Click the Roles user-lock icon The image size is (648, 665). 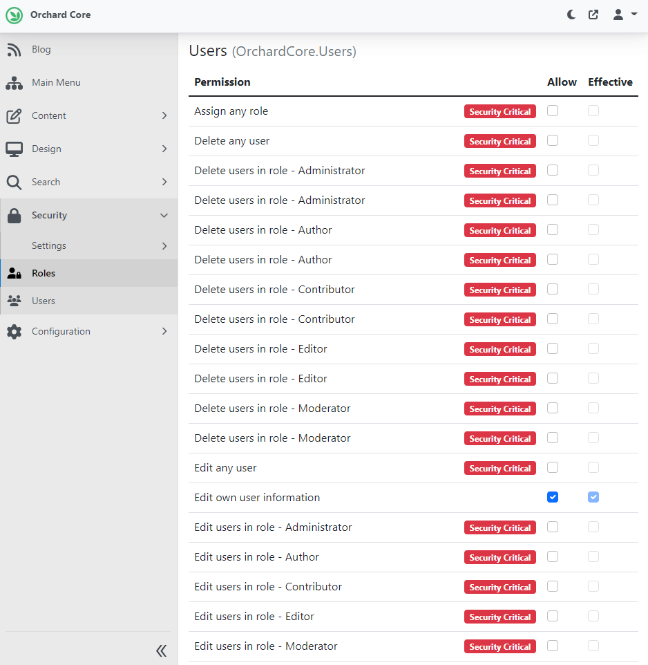(x=14, y=273)
